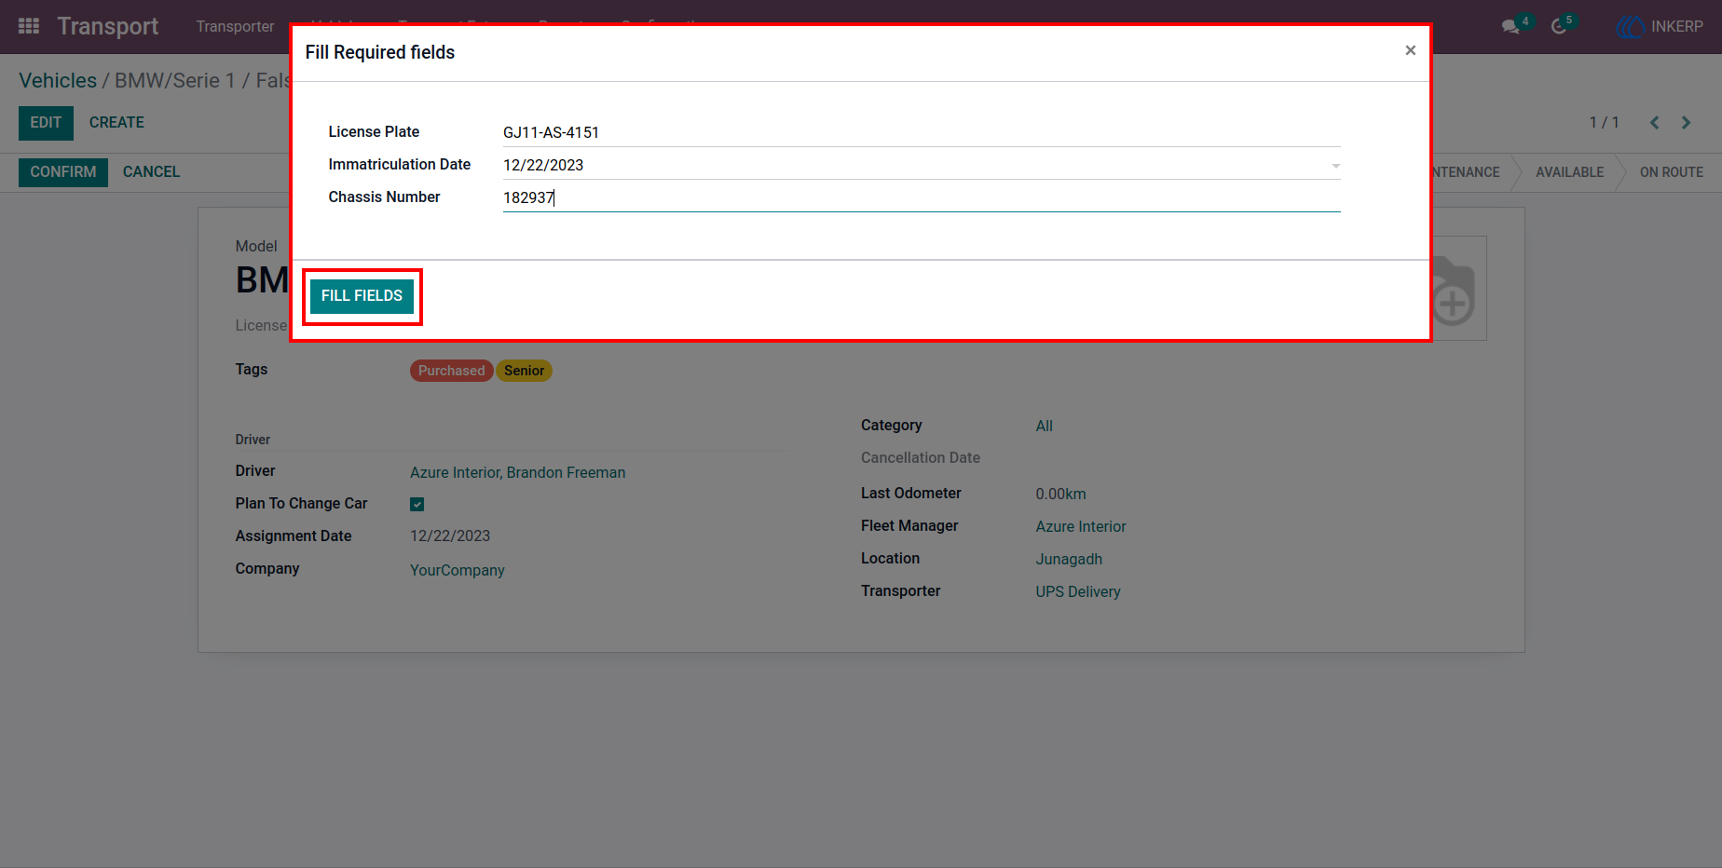The width and height of the screenshot is (1722, 868).
Task: Click the INKERP user menu
Action: (x=1660, y=27)
